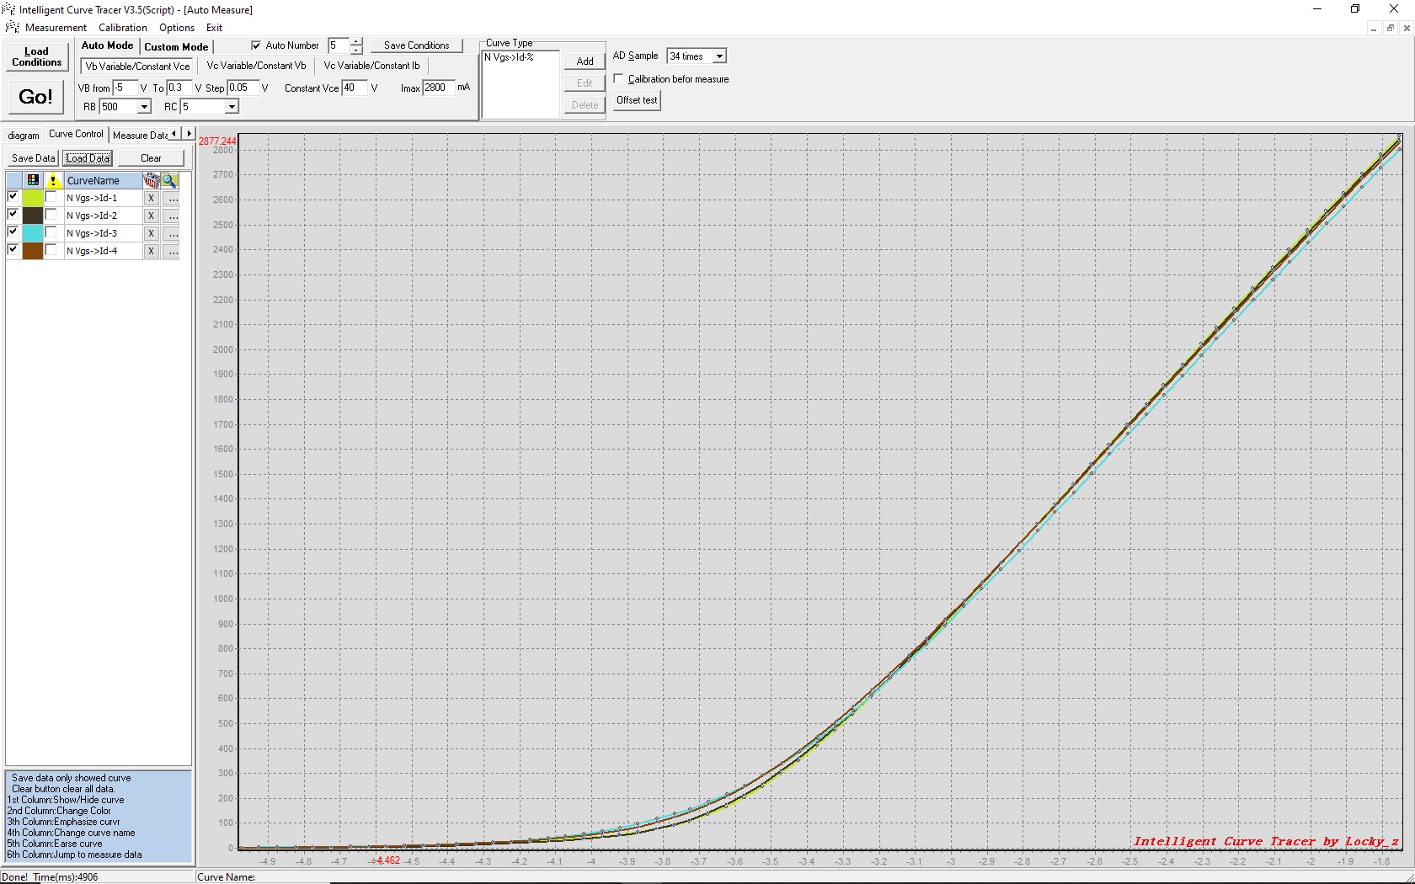Increase the Auto Number value

[x=356, y=41]
